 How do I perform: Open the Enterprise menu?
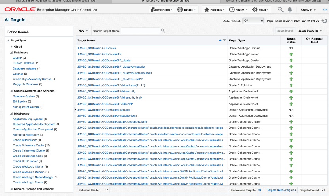click(162, 9)
